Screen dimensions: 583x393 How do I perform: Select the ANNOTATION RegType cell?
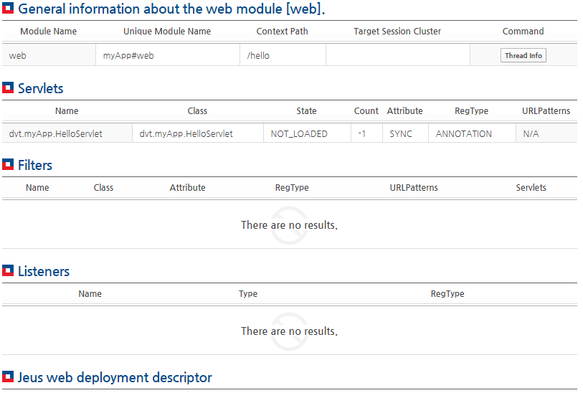point(472,133)
